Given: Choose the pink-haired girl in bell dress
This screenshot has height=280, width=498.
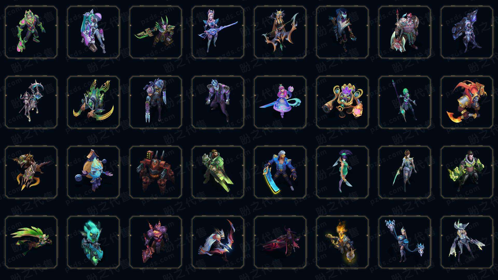Looking at the screenshot, I should pos(280,102).
